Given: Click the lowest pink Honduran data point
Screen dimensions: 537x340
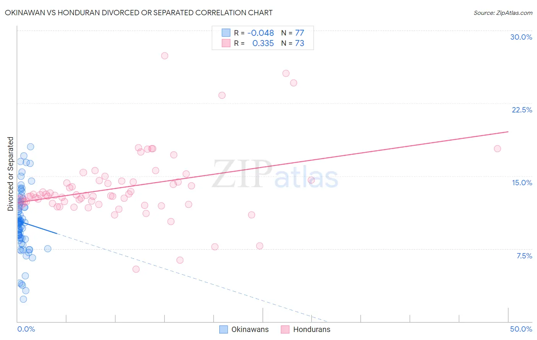Looking at the screenshot, I should coord(136,269).
